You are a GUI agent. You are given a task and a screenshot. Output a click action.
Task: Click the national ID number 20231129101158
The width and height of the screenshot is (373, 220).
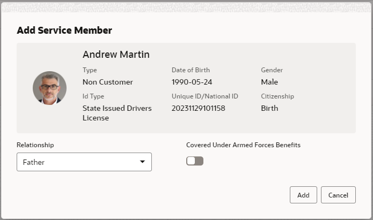pyautogui.click(x=198, y=108)
